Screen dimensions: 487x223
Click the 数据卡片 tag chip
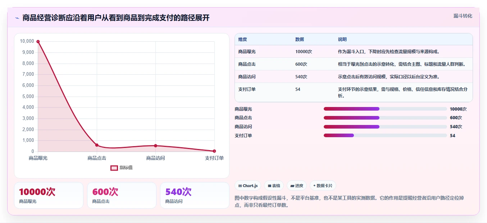coord(323,186)
